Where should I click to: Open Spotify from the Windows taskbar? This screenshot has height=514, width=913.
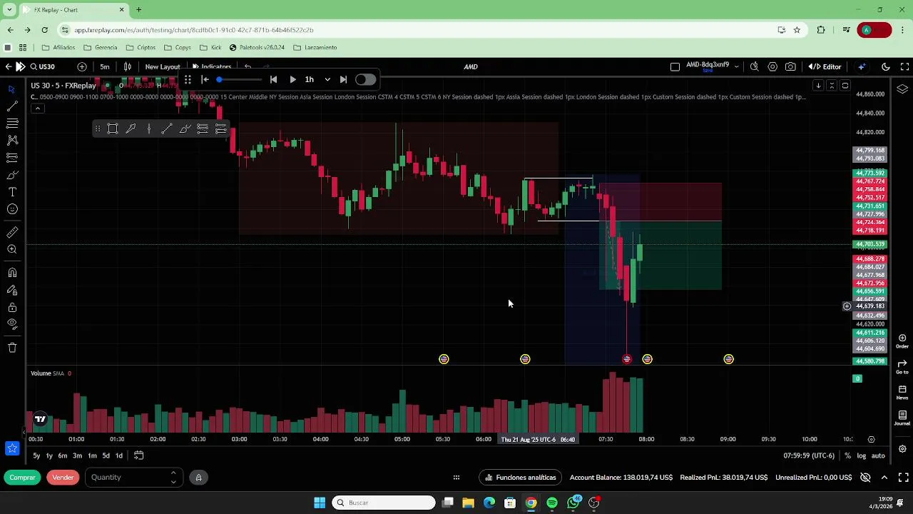(x=552, y=503)
